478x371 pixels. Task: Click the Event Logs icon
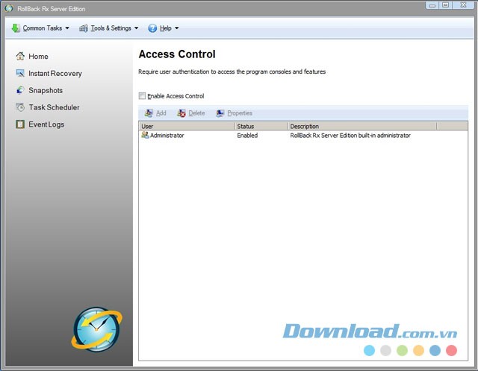(x=21, y=124)
